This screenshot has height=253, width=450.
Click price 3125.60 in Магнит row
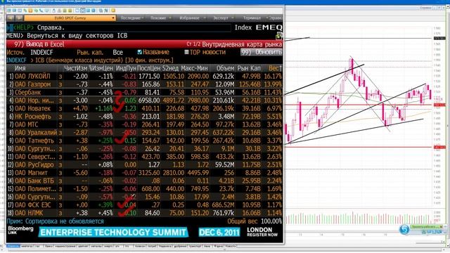tap(149, 173)
